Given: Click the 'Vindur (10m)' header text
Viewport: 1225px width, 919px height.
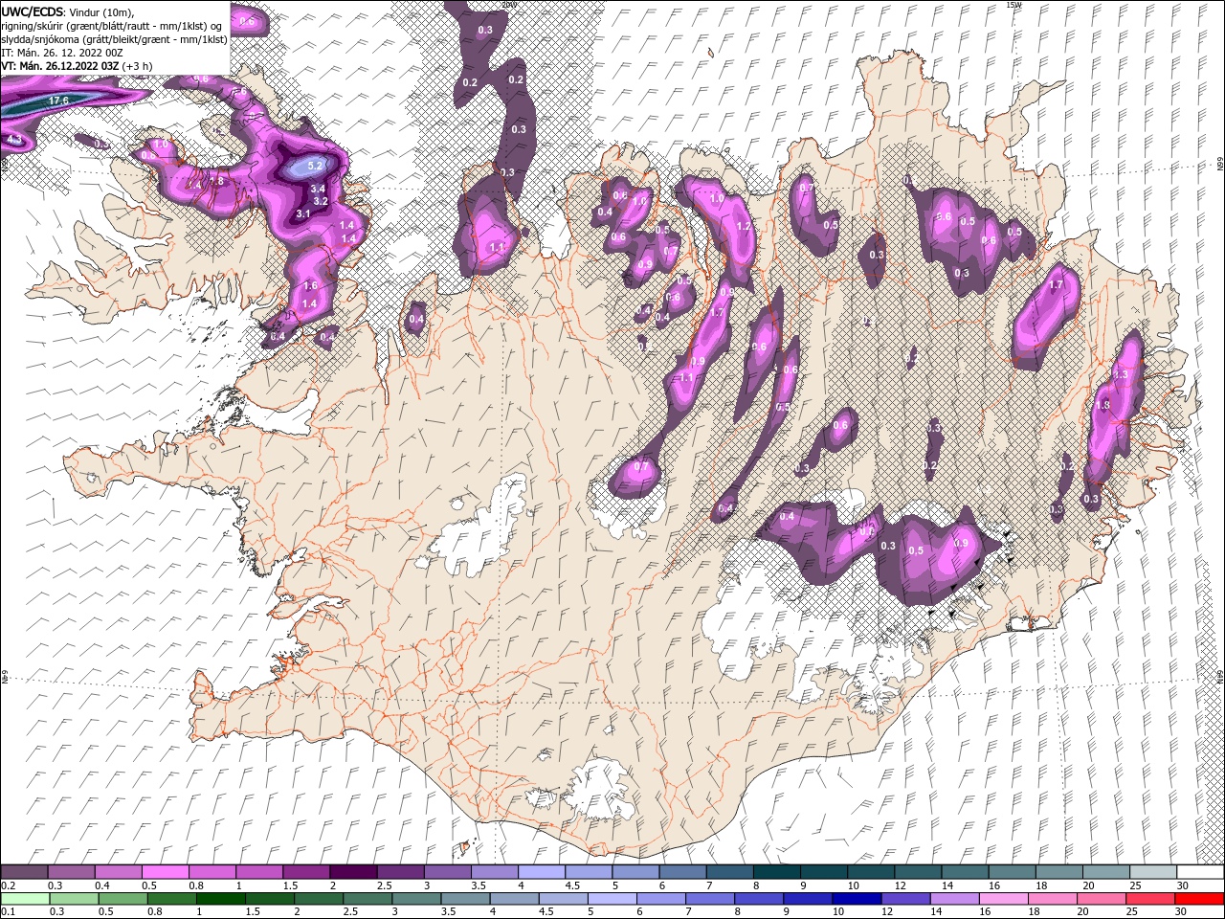Looking at the screenshot, I should pos(103,11).
